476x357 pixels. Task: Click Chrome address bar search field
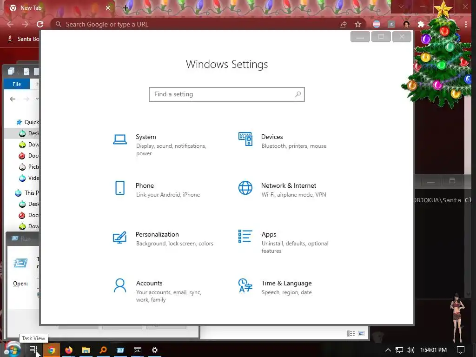[x=194, y=24]
